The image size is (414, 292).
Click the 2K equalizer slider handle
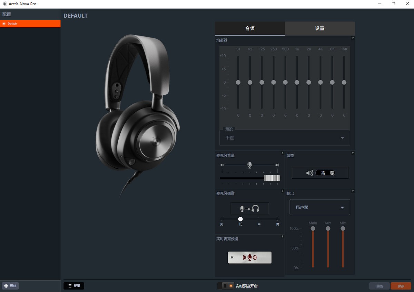[x=308, y=82]
